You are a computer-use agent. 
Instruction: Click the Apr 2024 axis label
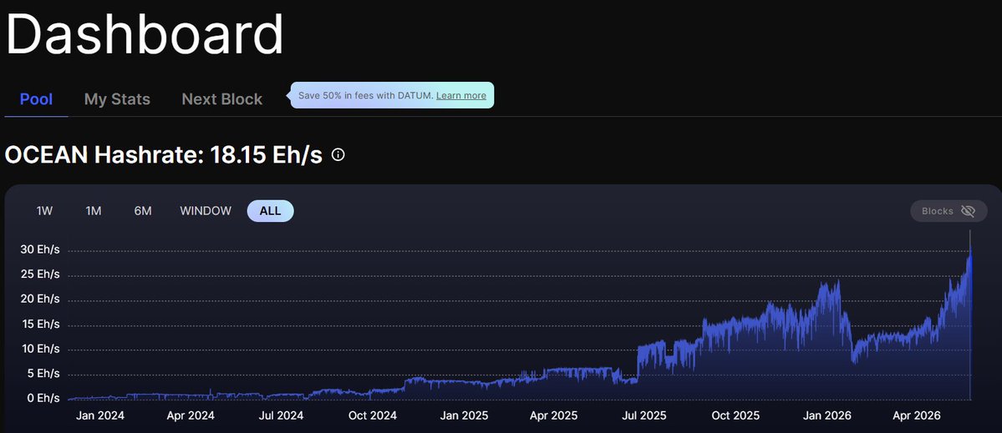(190, 415)
